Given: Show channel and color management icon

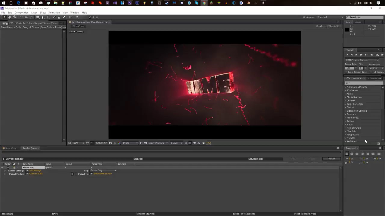Looking at the screenshot, I should click(119, 143).
